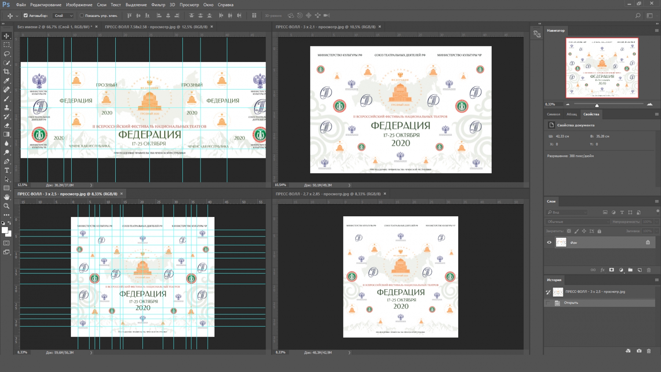Select the Rectangular Marquee tool
Viewport: 661px width, 372px height.
point(7,45)
